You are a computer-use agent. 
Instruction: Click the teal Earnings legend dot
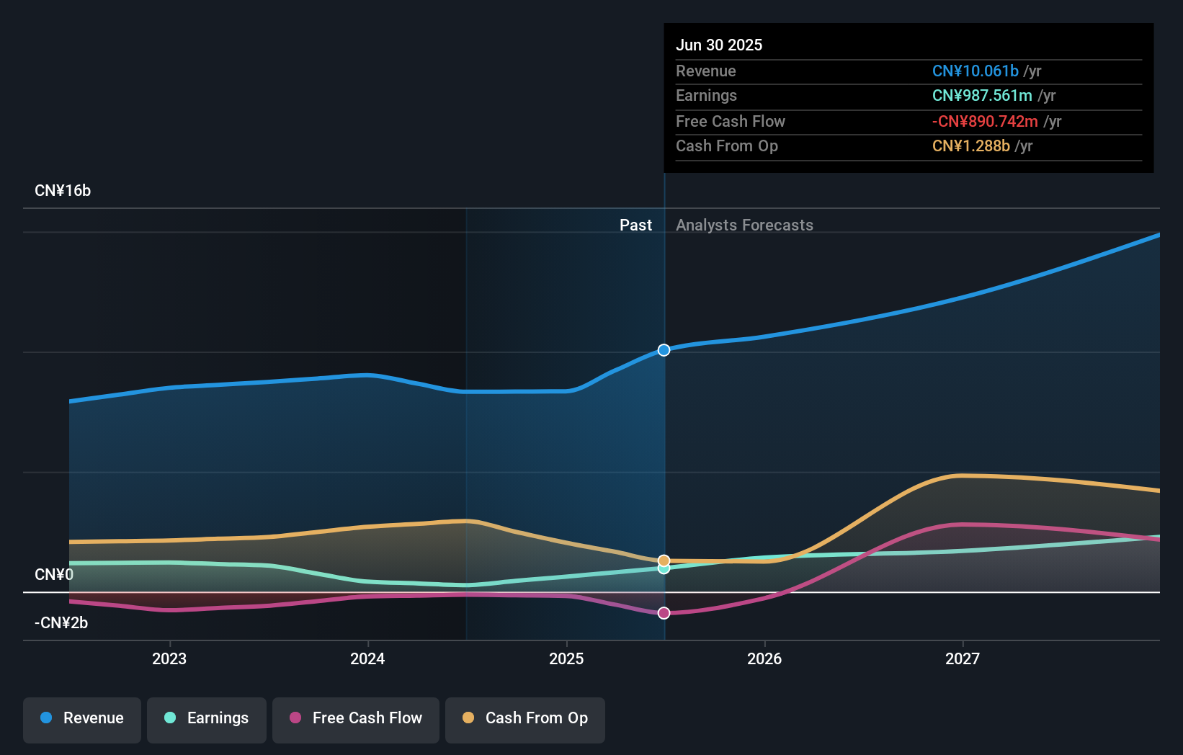pyautogui.click(x=170, y=718)
